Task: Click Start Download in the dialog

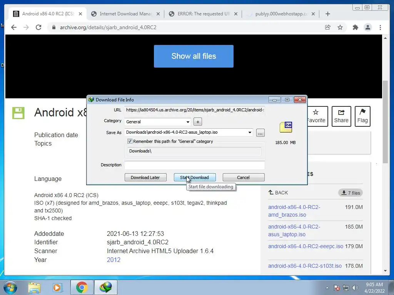Action: click(195, 177)
